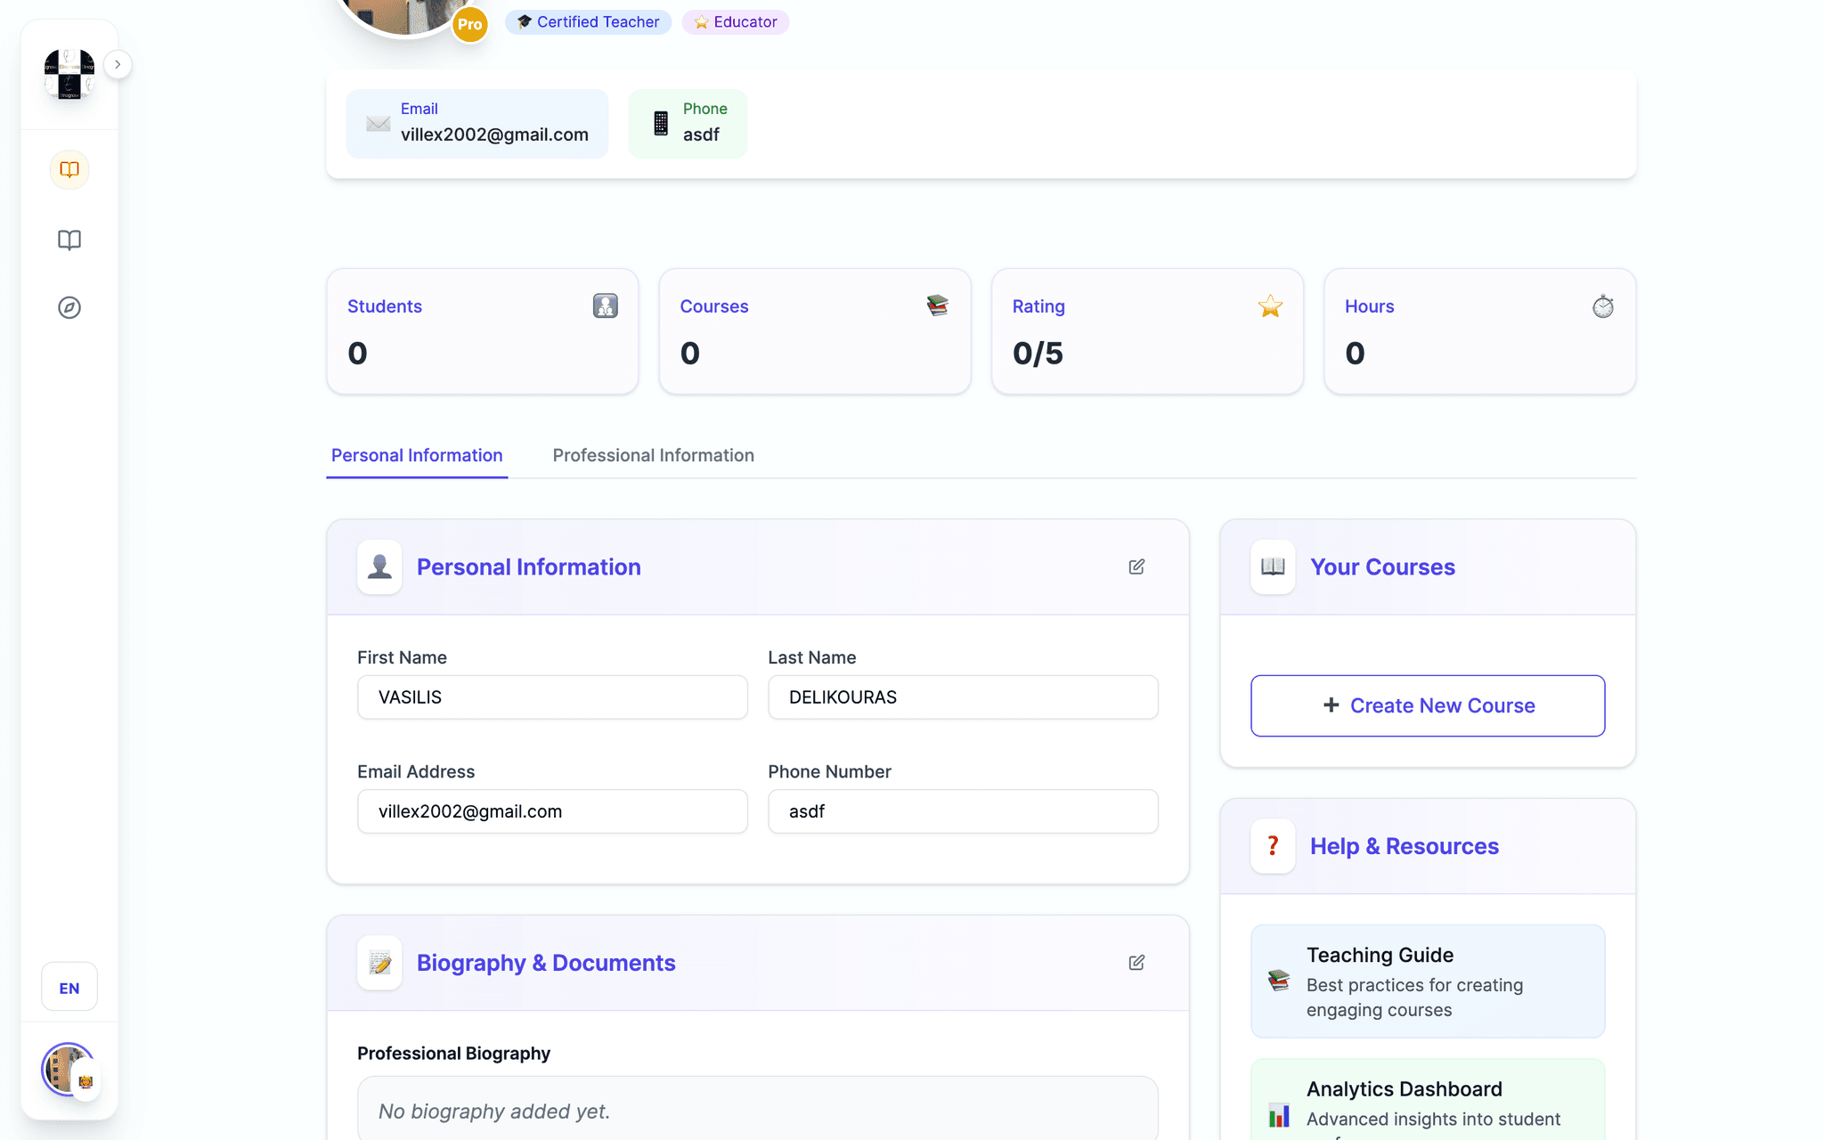1824x1140 pixels.
Task: Click the Last Name field DELIKOURAS
Action: (x=963, y=697)
